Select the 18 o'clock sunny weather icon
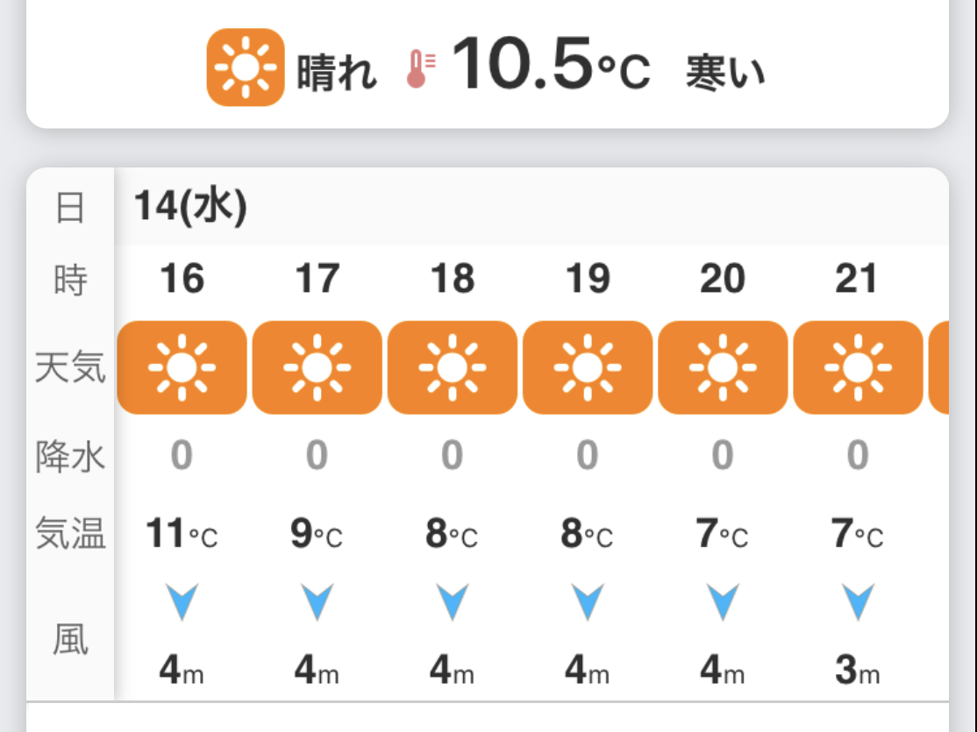 click(453, 367)
